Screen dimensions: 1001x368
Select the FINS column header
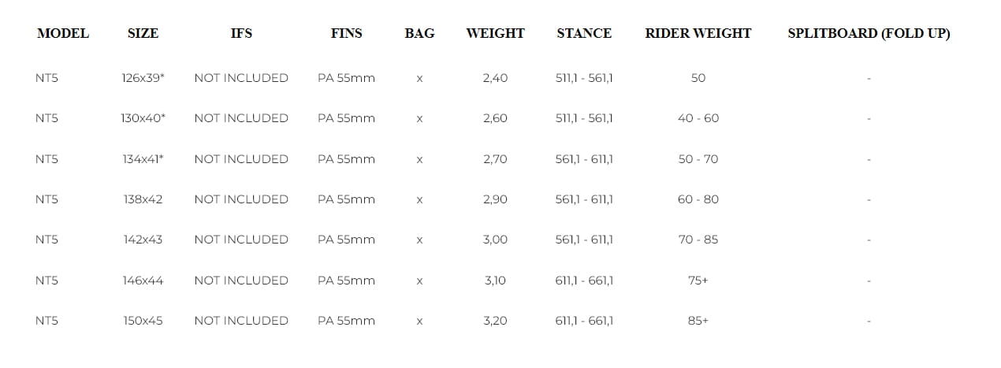tap(347, 33)
